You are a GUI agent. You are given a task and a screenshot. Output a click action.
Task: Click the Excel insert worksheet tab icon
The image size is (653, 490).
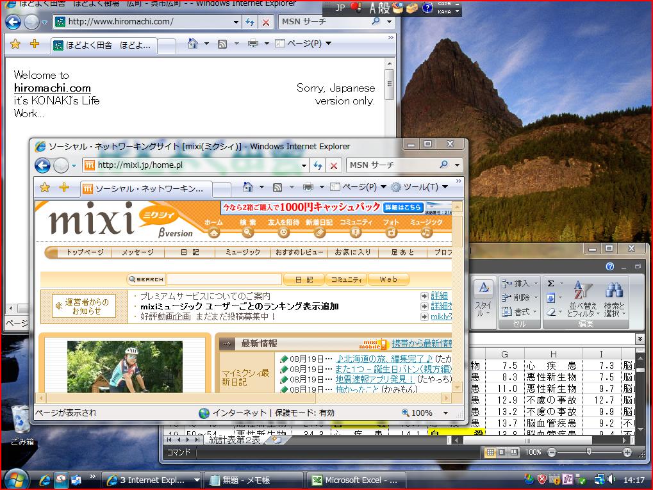[x=277, y=439]
